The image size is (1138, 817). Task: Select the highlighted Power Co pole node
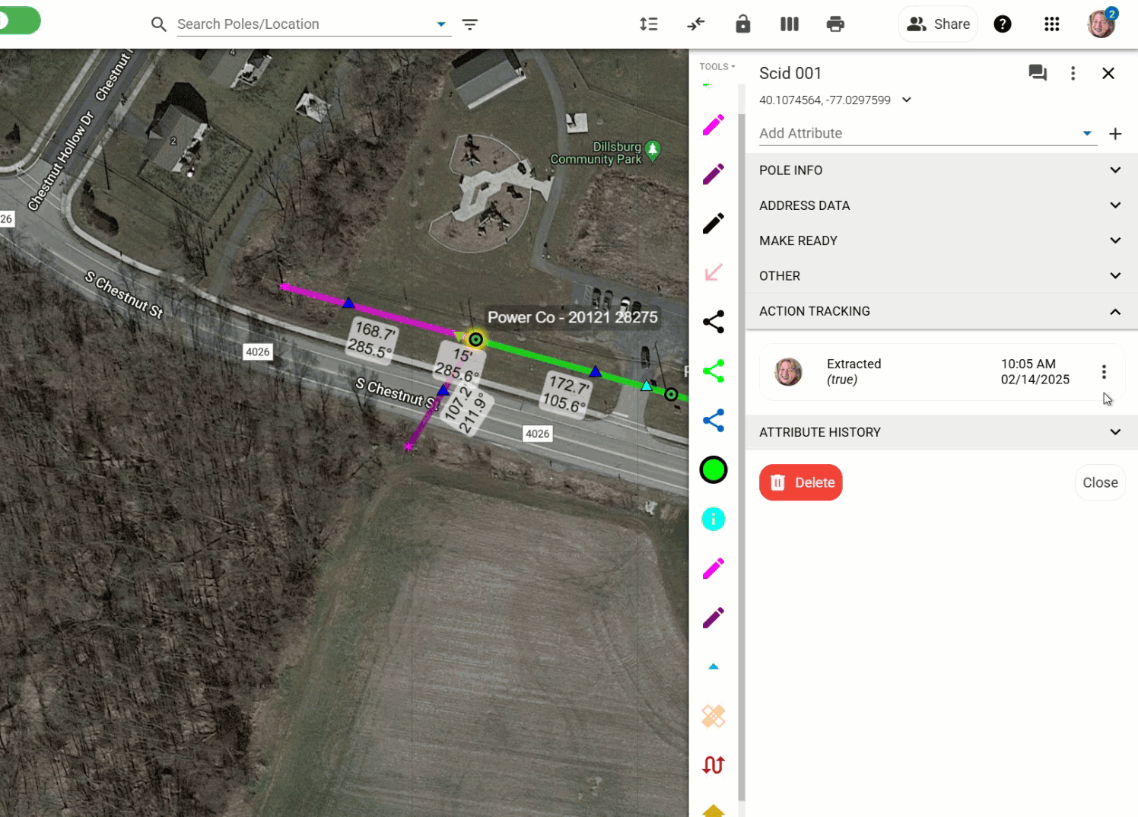475,339
